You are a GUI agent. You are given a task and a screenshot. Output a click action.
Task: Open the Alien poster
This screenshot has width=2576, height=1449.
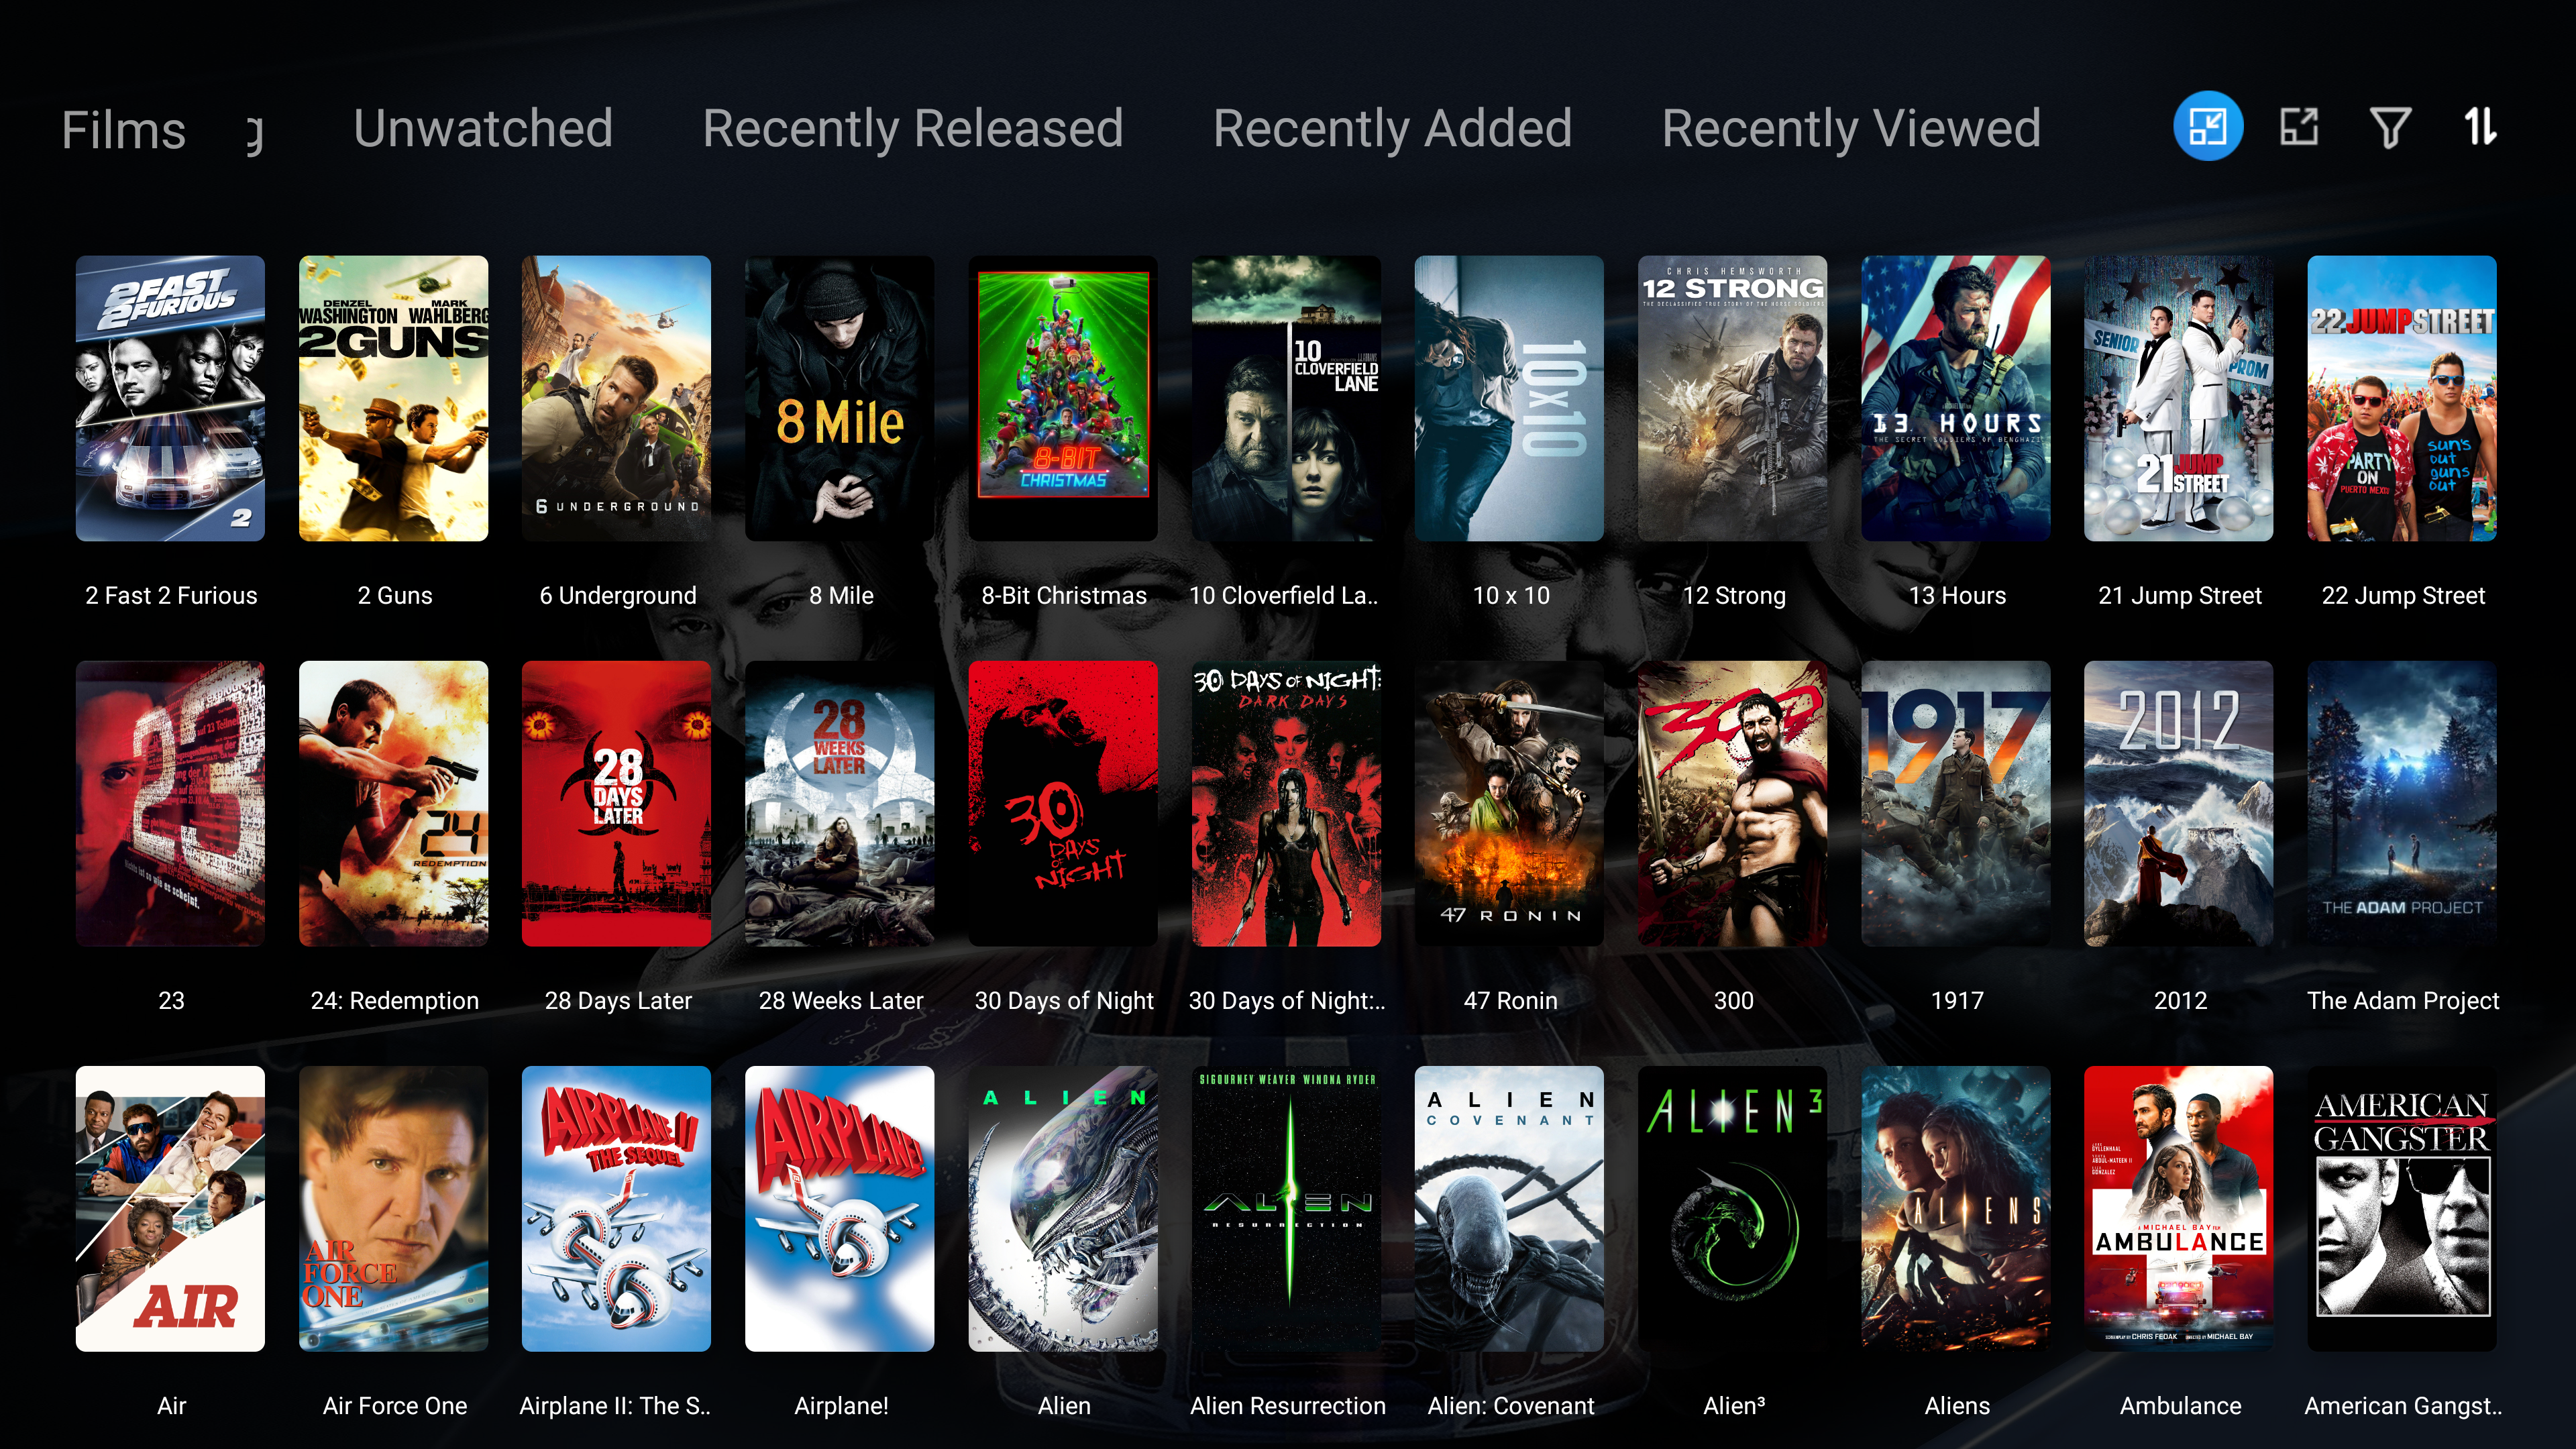(x=1063, y=1208)
